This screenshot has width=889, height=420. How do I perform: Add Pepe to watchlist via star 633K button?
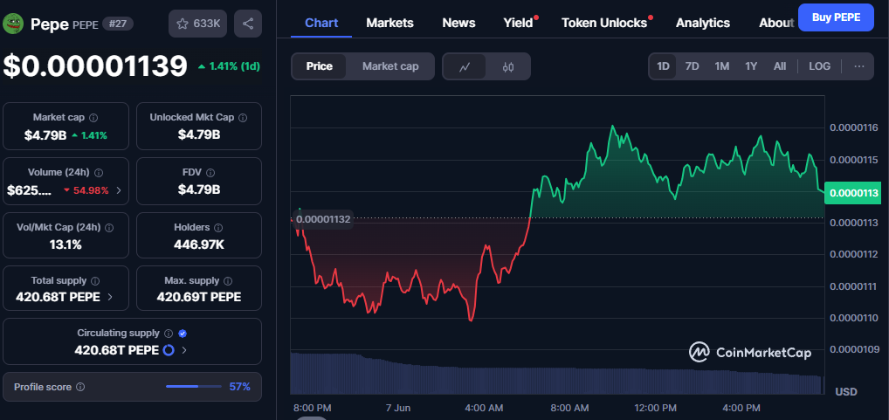(x=198, y=24)
